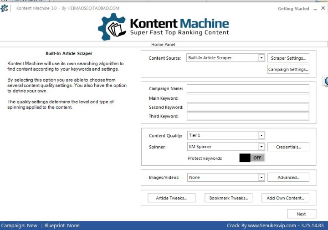Toggle the Protect keywords OFF switch
The height and width of the screenshot is (230, 328).
(252, 158)
